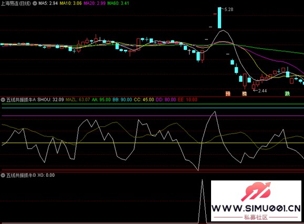Click the 5.28 high price label

pyautogui.click(x=229, y=9)
